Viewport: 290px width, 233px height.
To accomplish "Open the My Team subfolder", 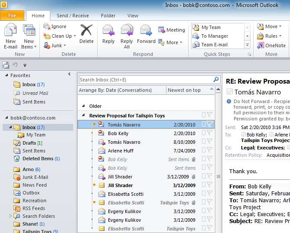I will [x=32, y=135].
